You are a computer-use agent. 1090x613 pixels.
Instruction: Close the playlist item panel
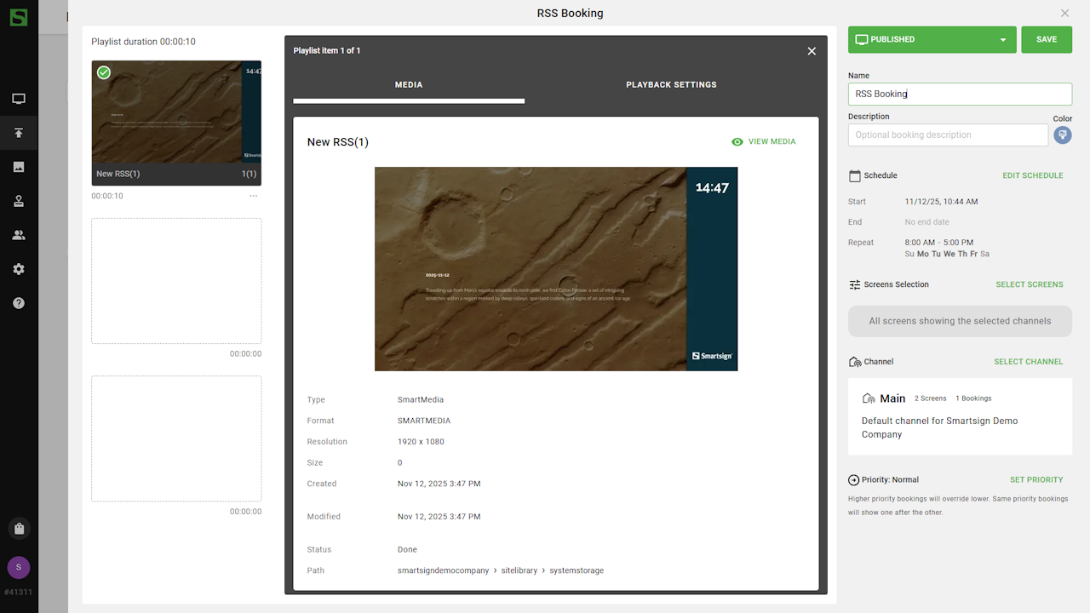coord(812,51)
